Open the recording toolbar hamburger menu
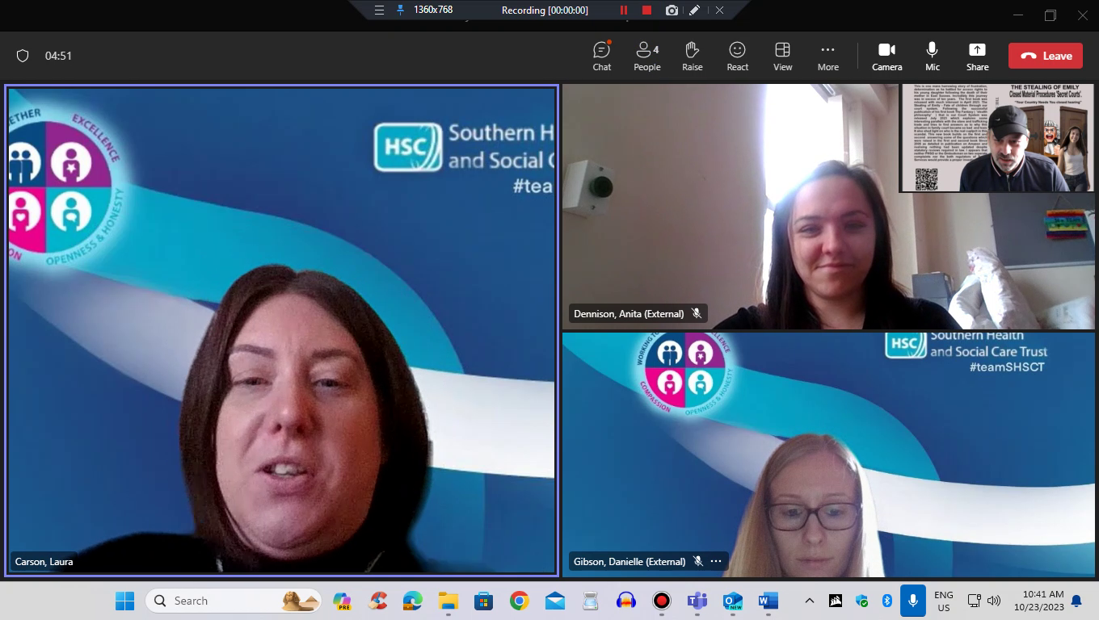Screen dimensions: 1099x620 [379, 10]
